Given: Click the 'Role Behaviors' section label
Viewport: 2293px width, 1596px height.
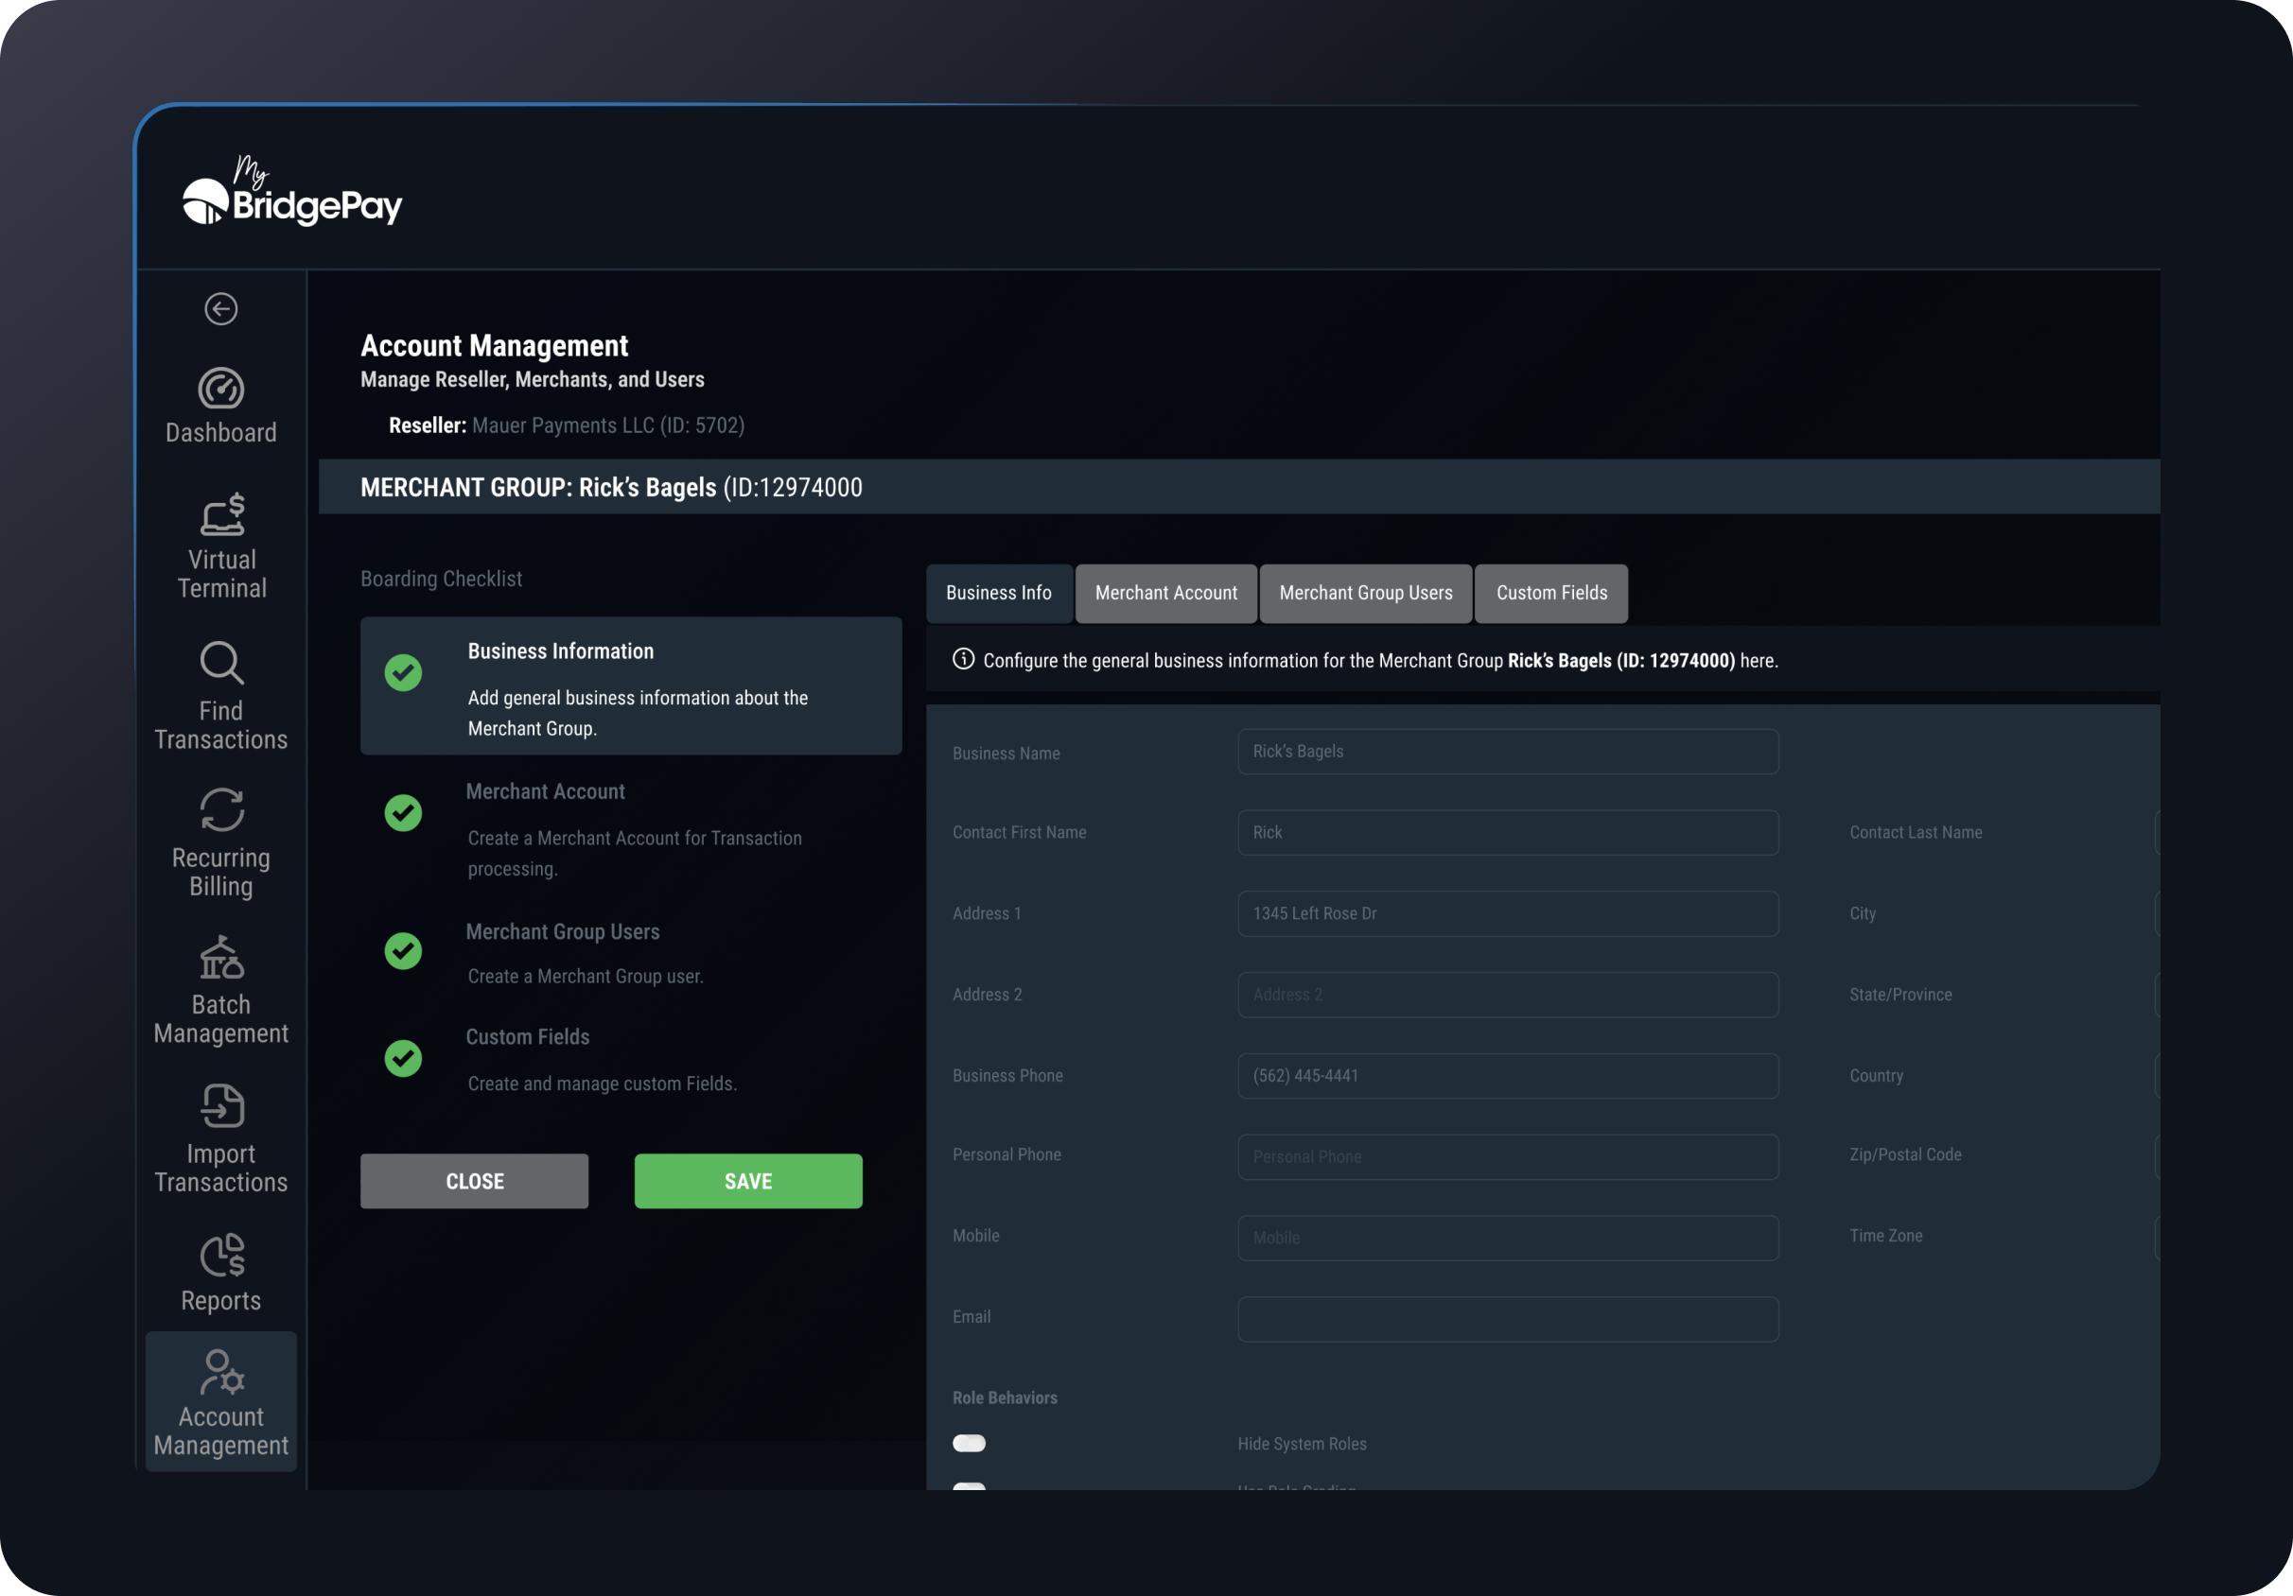Looking at the screenshot, I should pos(1005,1397).
